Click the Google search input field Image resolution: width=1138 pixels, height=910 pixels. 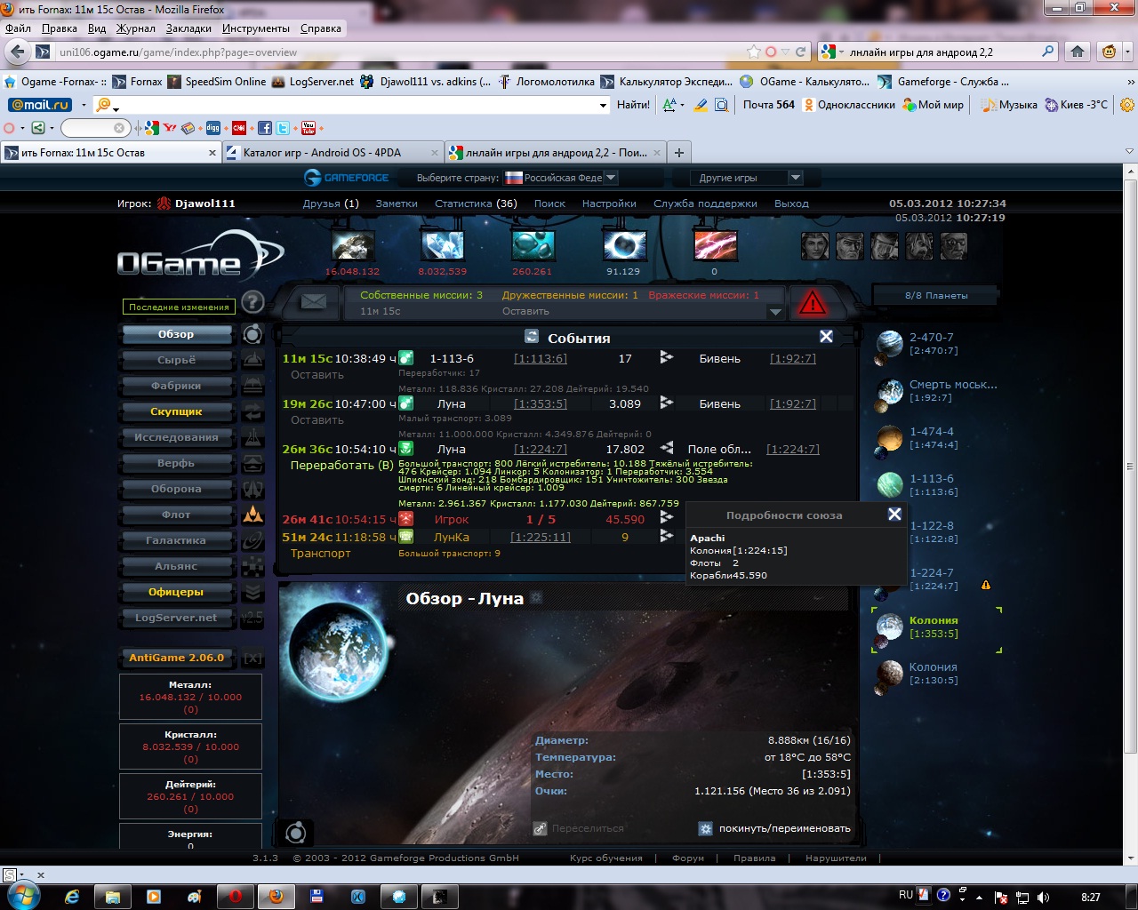942,52
